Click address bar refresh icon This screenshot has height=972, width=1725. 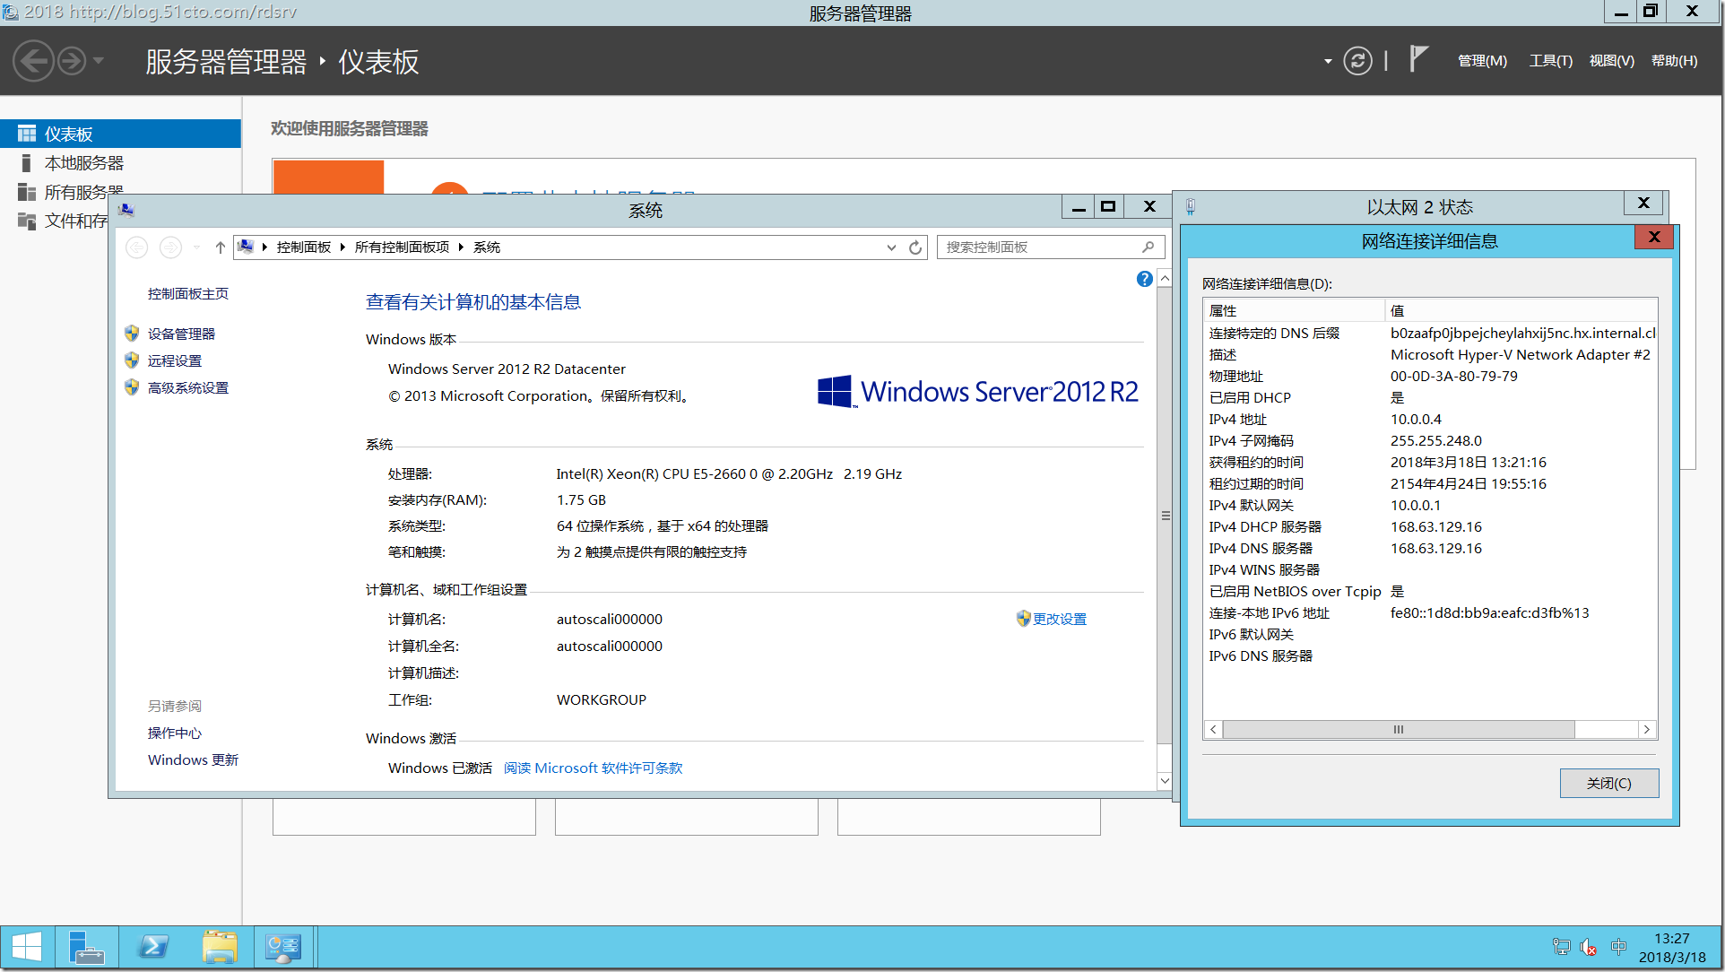[915, 247]
